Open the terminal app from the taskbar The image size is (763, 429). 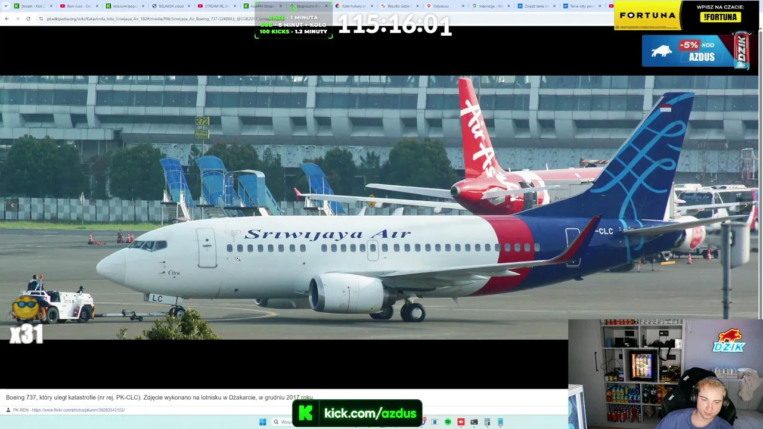coord(474,422)
